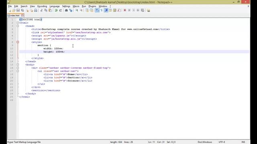
Task: Click the Close All toolbar icon
Action: [31, 10]
